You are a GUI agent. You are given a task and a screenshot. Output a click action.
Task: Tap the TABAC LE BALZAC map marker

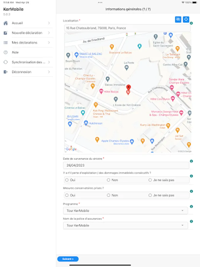pos(76,55)
